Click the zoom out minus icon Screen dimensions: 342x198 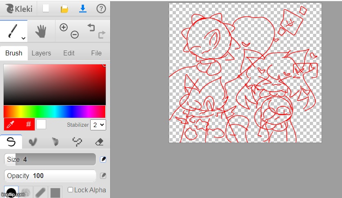click(75, 35)
